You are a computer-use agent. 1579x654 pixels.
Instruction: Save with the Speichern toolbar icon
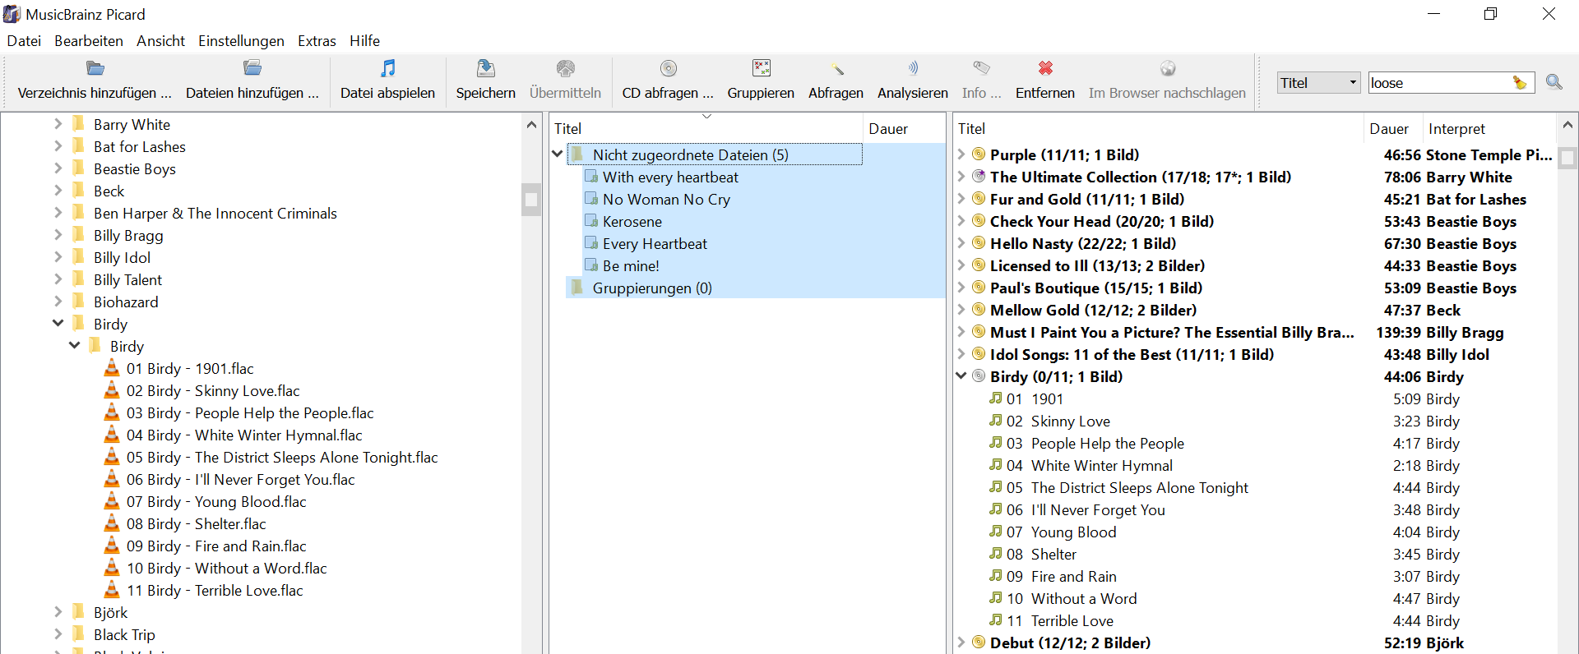[x=486, y=68]
